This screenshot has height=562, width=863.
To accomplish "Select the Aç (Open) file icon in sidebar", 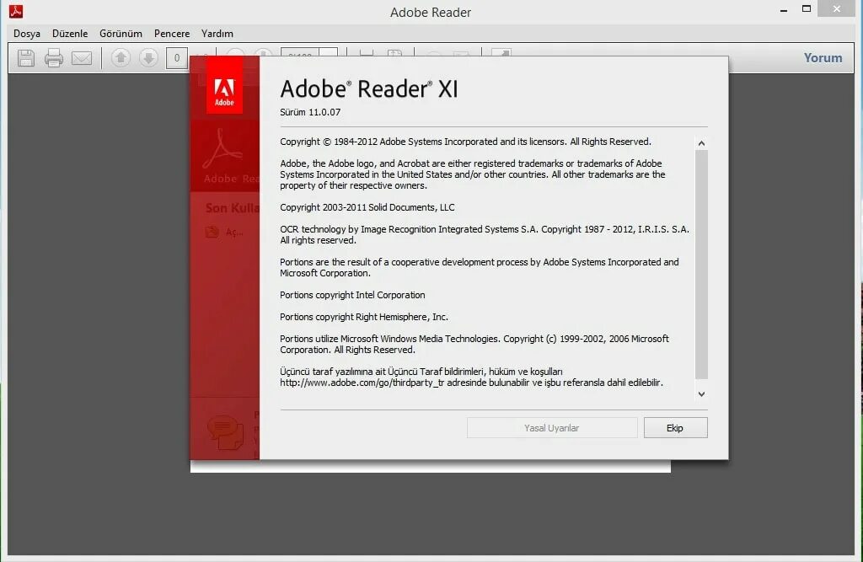I will click(x=210, y=233).
